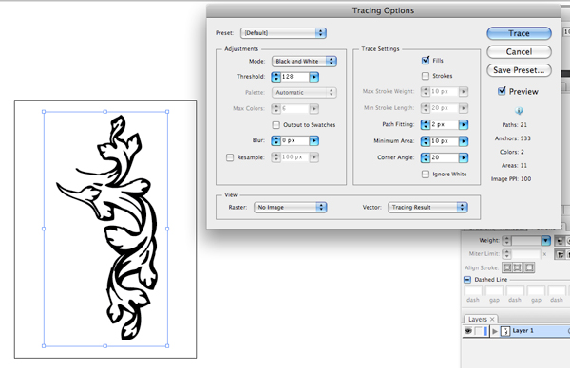Cancel the Tracing Options dialog
This screenshot has width=570, height=368.
tap(519, 52)
